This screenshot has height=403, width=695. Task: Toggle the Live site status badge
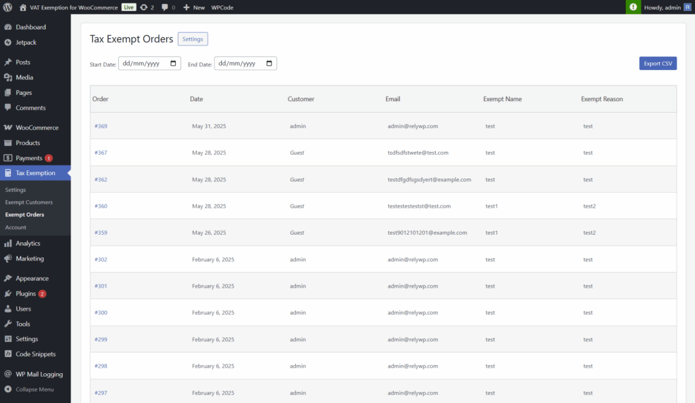[x=128, y=7]
